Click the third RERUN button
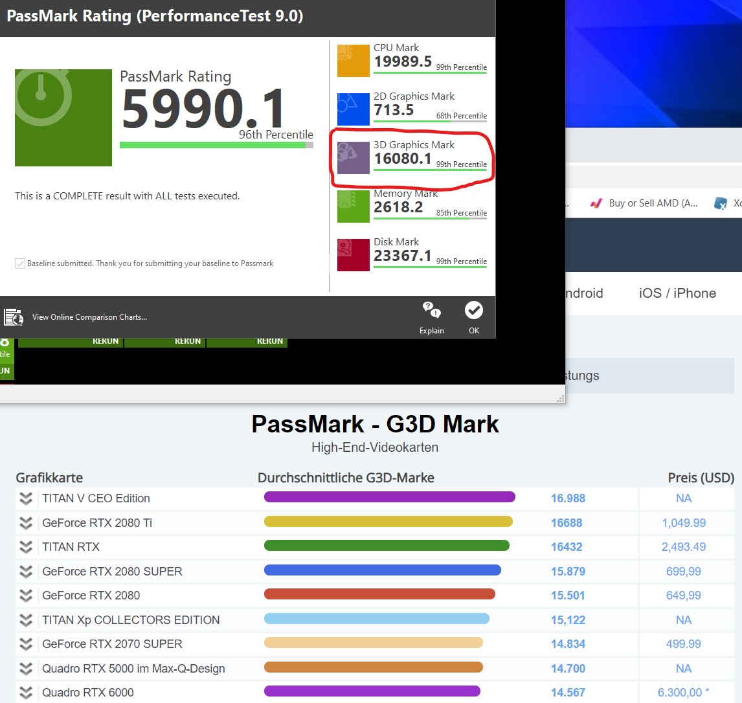 coord(270,342)
